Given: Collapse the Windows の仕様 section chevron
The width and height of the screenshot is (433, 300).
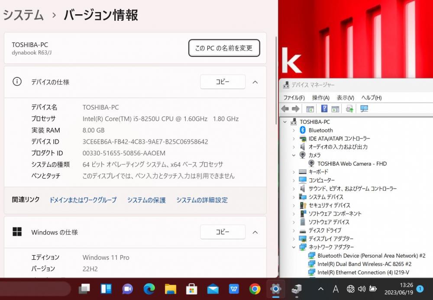Looking at the screenshot, I should coord(255,232).
